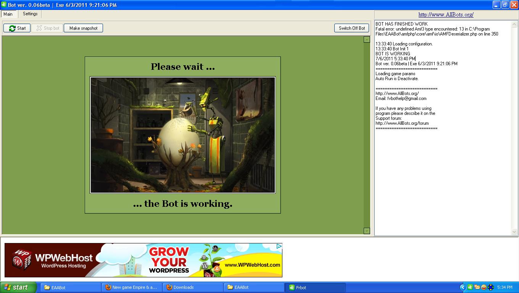Click the AdChoices icon on the banner
The image size is (519, 293).
[x=279, y=246]
